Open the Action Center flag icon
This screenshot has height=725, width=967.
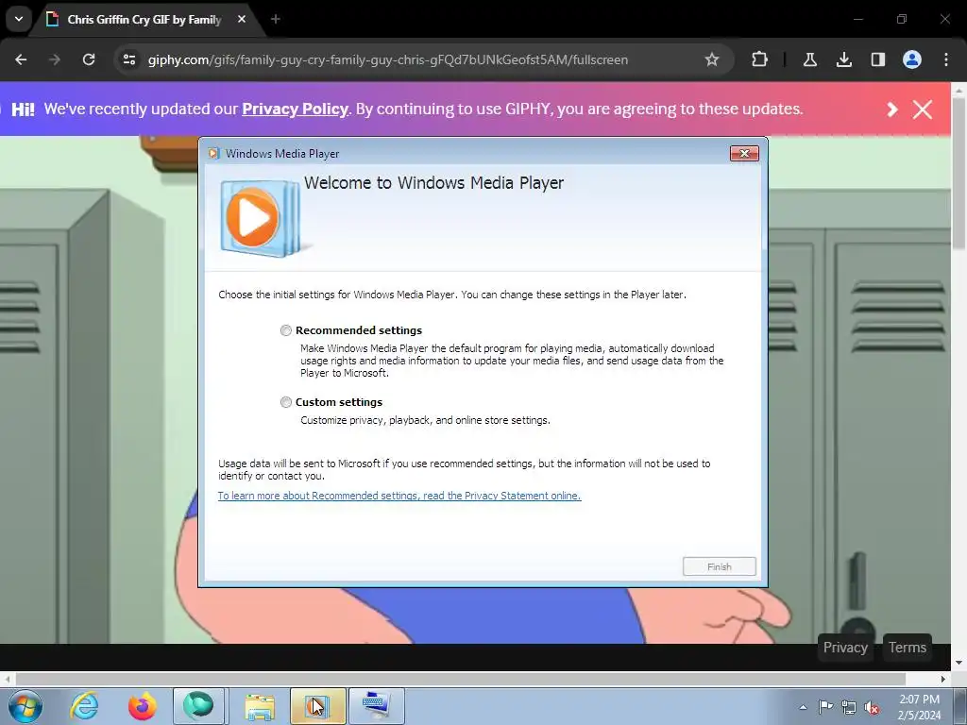(x=825, y=707)
